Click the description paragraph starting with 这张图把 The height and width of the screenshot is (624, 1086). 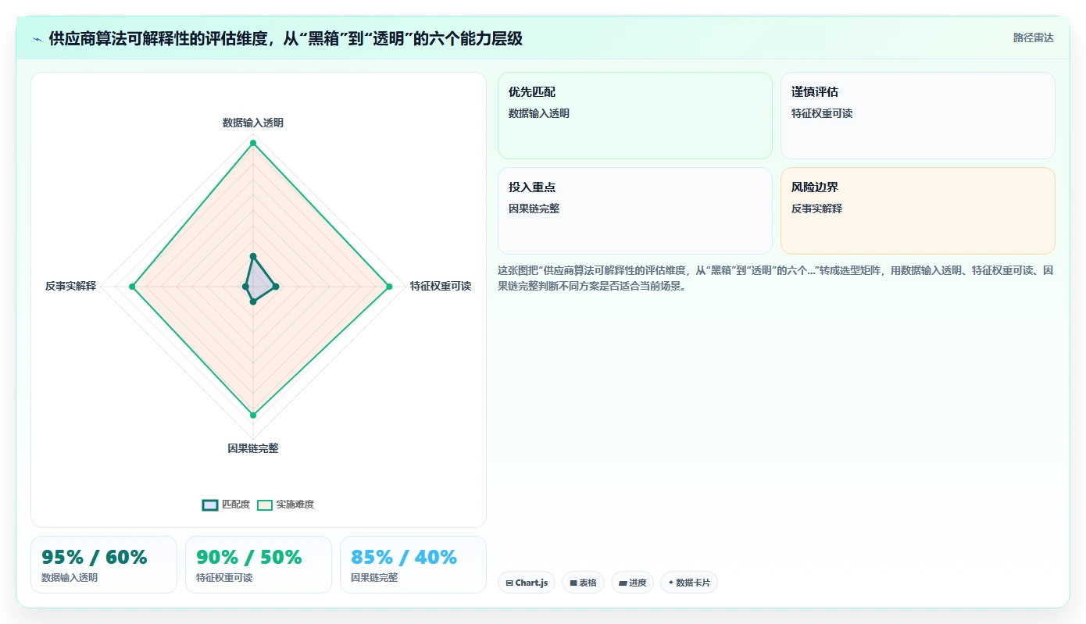(776, 278)
